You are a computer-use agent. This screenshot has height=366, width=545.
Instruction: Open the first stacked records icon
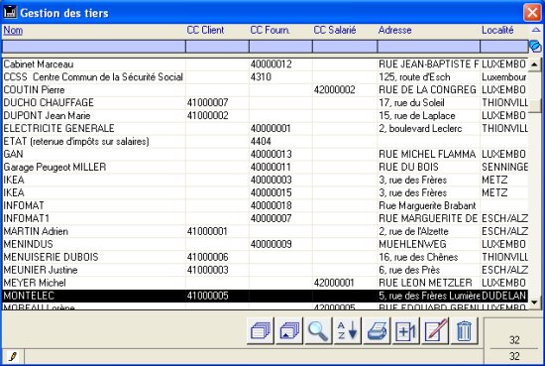tap(261, 331)
